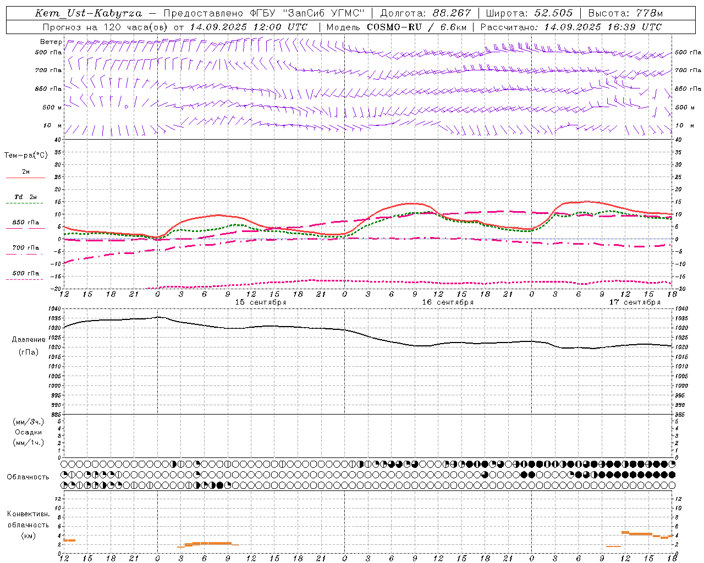Screen dimensions: 704x563
Task: Click the (км) unit label for convective clouds
Action: tap(29, 536)
